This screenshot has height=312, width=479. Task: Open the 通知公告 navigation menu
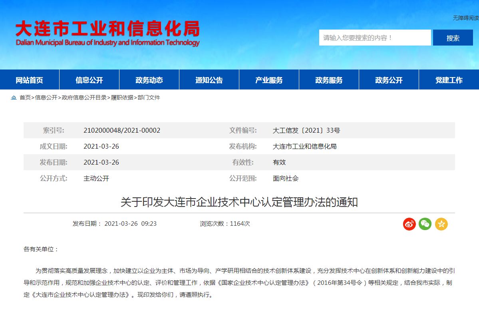209,80
